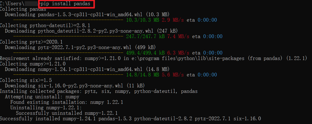Viewport: 312px width, 124px height.
Task: Click the Found existing installation numpy 1.22.1 line
Action: (67, 102)
